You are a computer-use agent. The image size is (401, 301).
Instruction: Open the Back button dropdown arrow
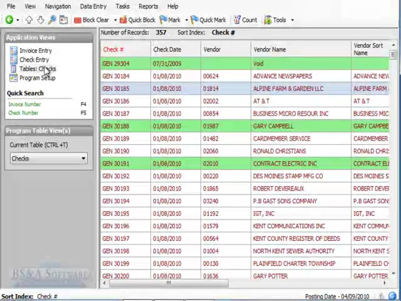click(18, 20)
